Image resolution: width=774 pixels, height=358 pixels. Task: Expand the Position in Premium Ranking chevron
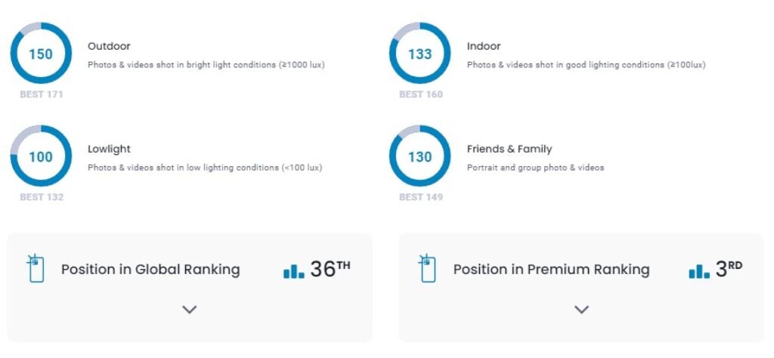click(x=581, y=310)
